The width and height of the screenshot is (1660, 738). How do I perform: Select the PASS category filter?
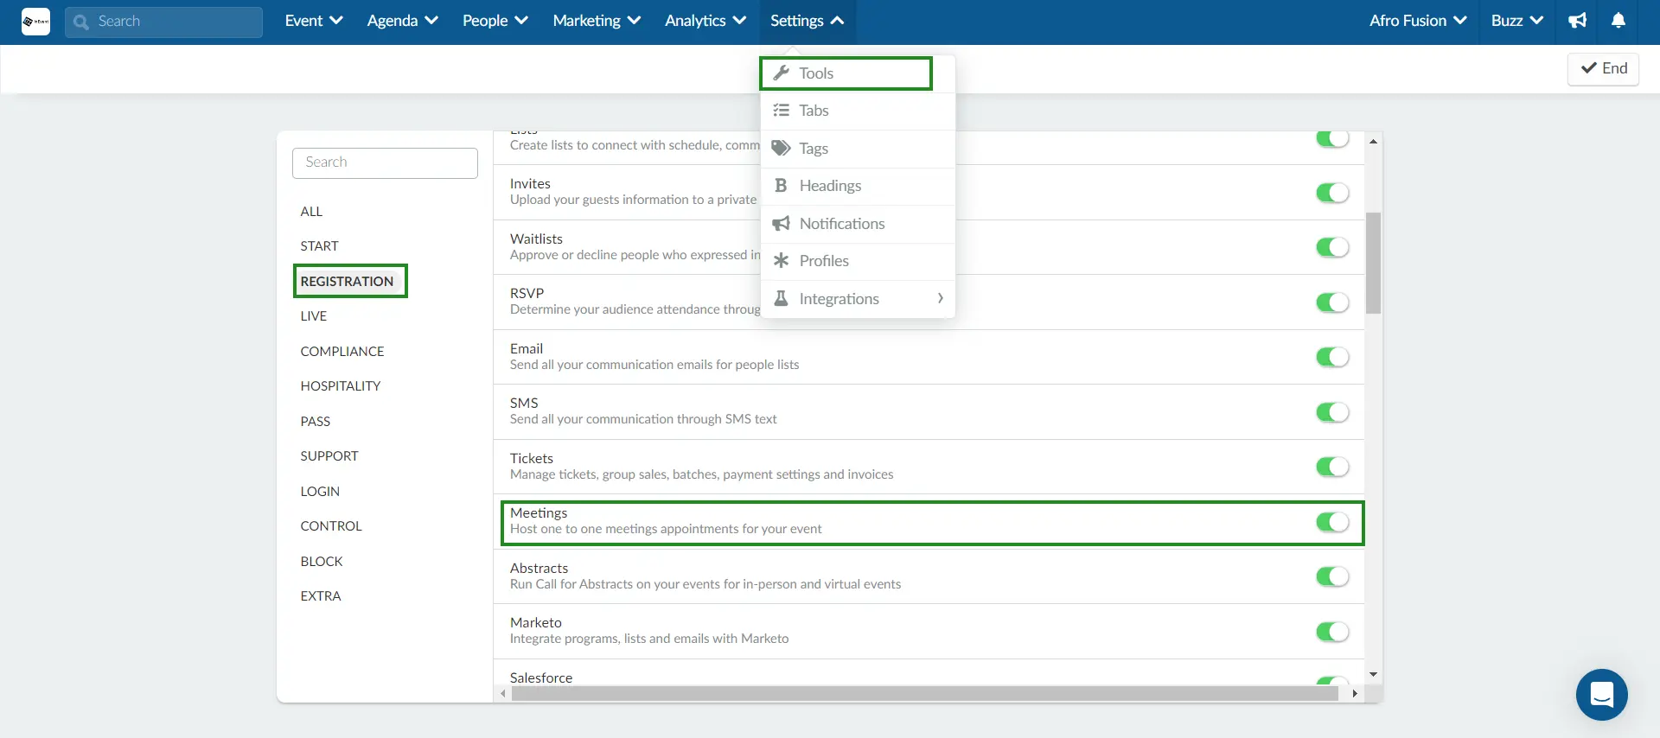(x=315, y=422)
